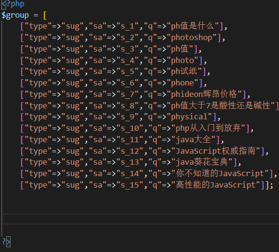This screenshot has width=279, height=252.
Task: Click the "s_9" value
Action: tap(128, 117)
